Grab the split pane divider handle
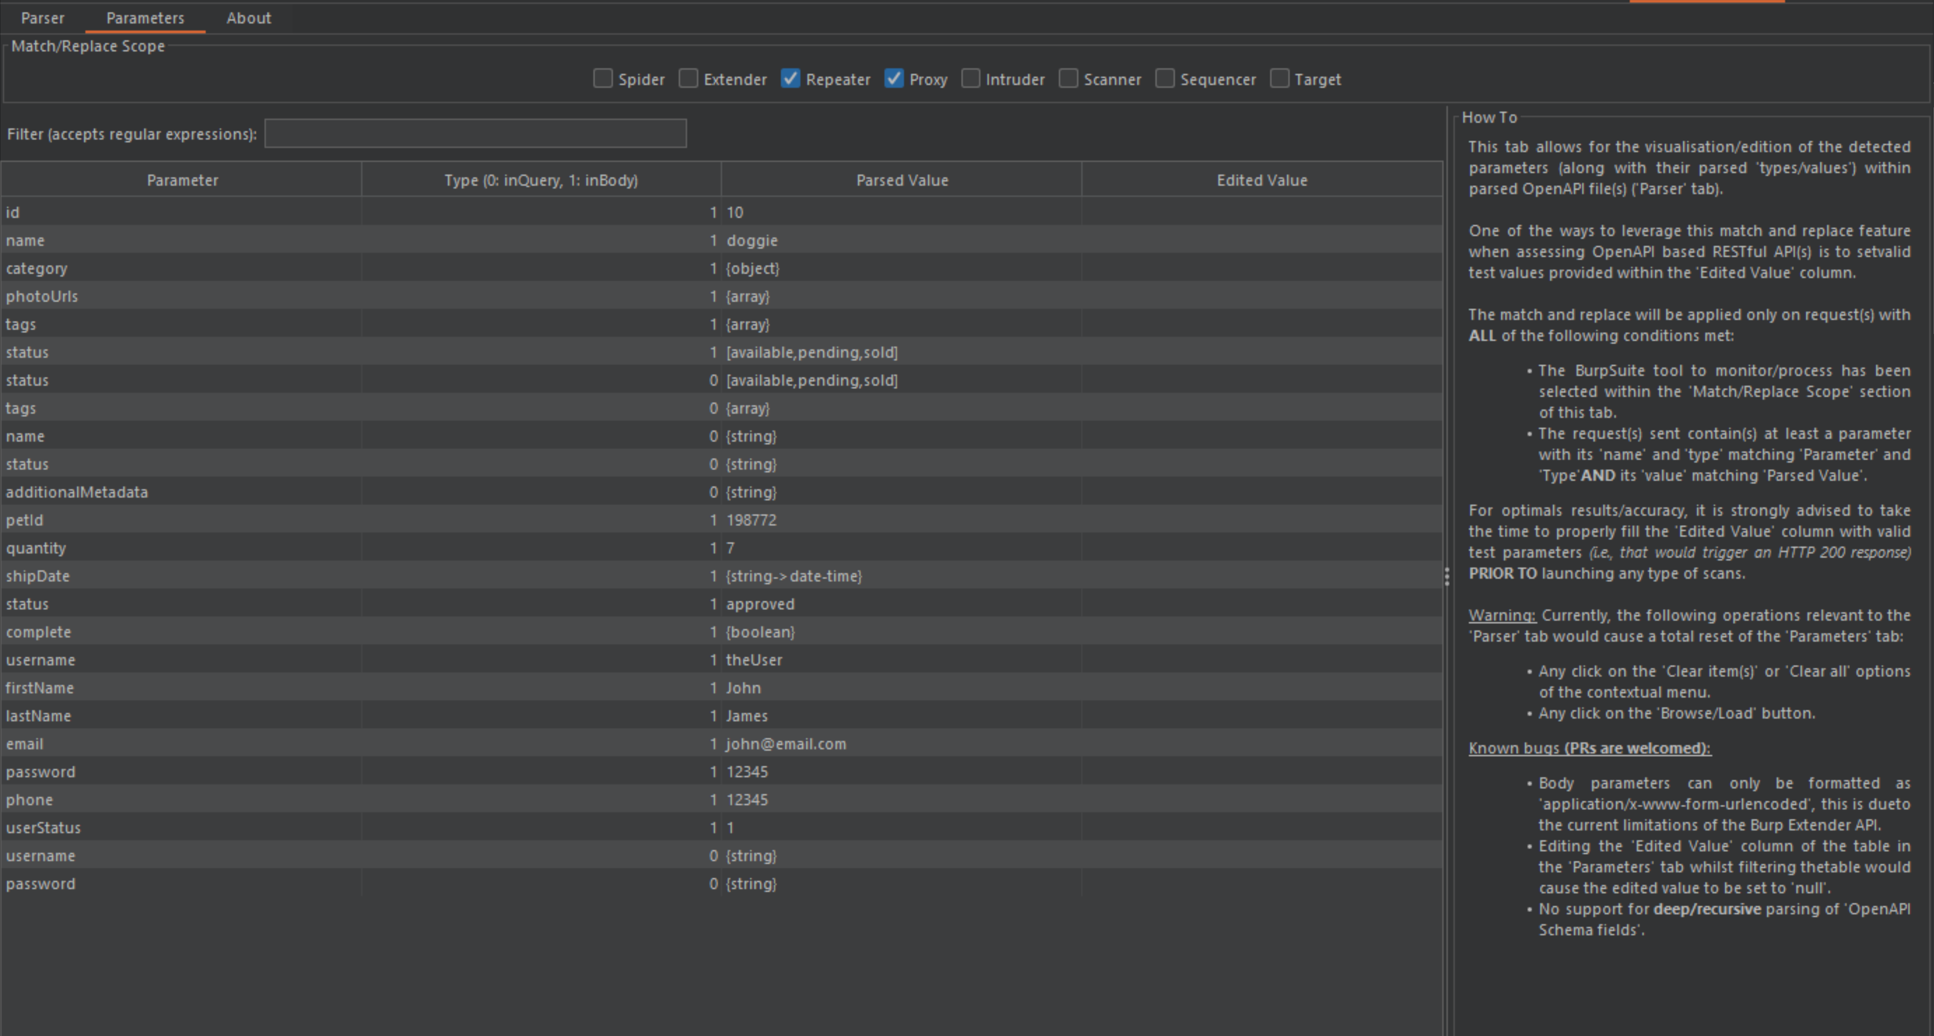The image size is (1934, 1036). (x=1447, y=576)
